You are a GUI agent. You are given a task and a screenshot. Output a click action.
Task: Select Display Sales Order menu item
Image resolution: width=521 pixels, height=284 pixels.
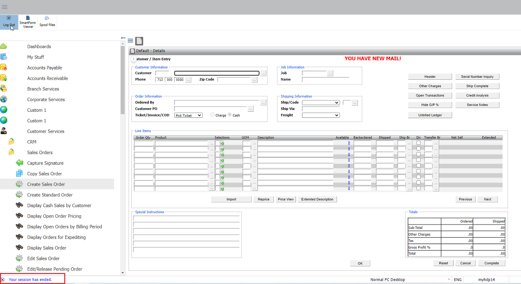click(x=47, y=248)
